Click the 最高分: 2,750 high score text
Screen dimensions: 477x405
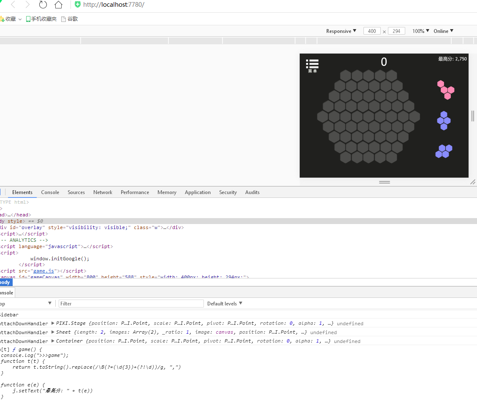coord(453,59)
